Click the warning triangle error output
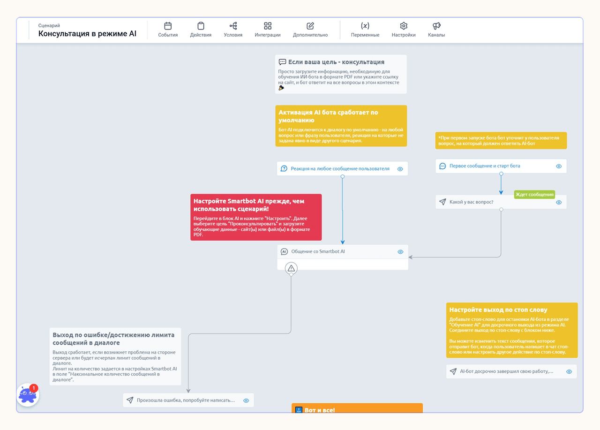The width and height of the screenshot is (600, 430). tap(291, 268)
